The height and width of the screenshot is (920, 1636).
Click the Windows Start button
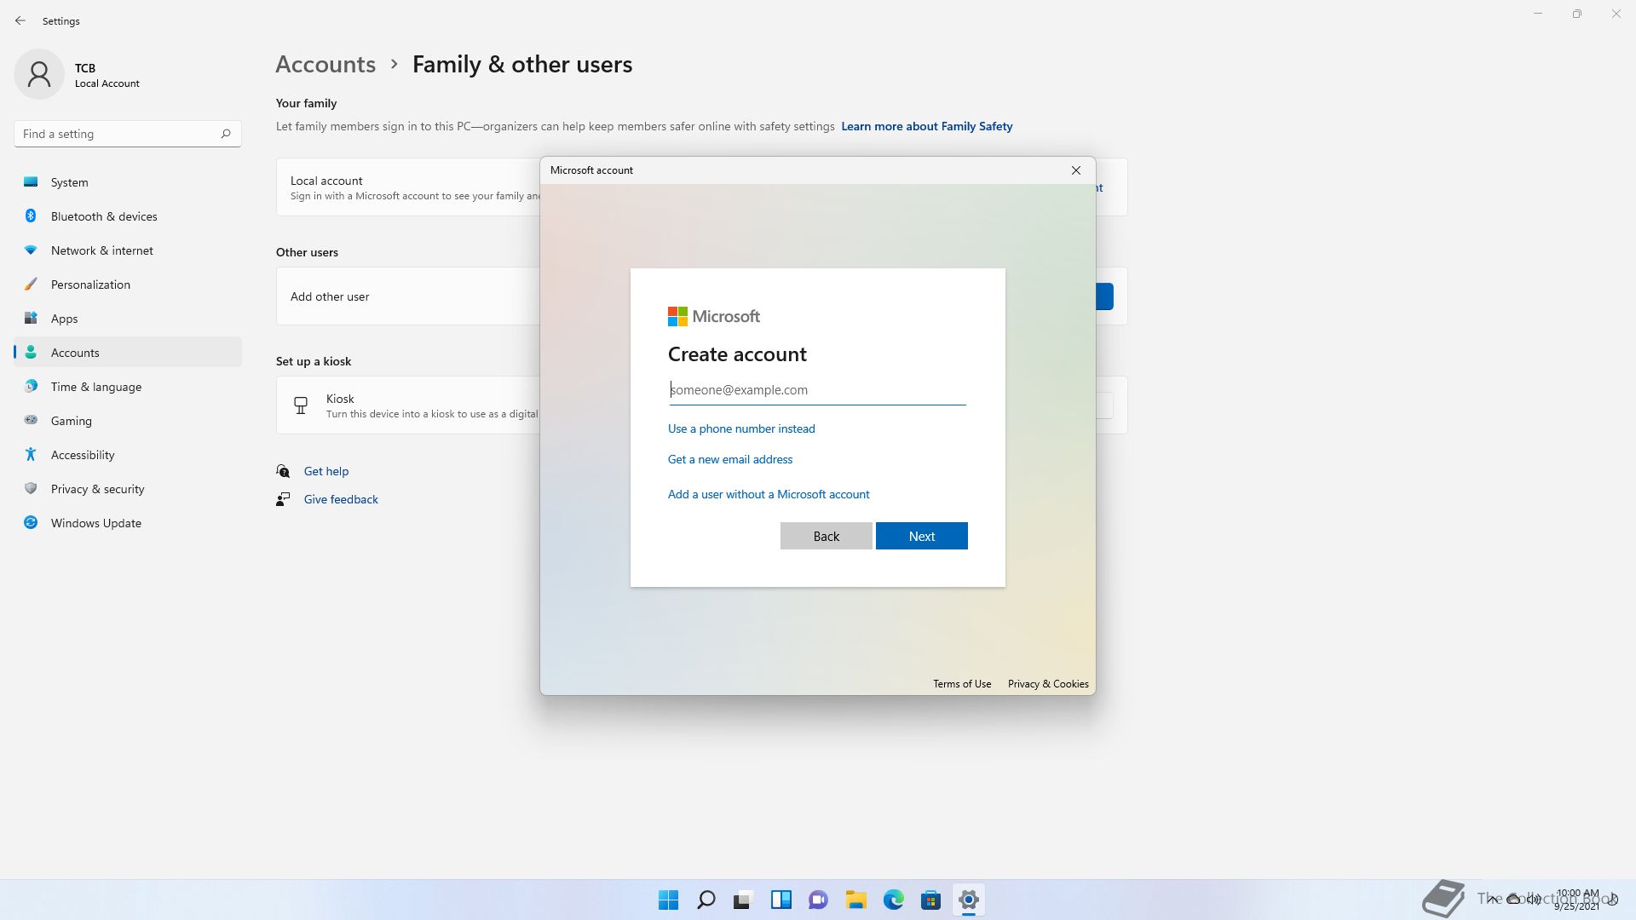point(668,900)
